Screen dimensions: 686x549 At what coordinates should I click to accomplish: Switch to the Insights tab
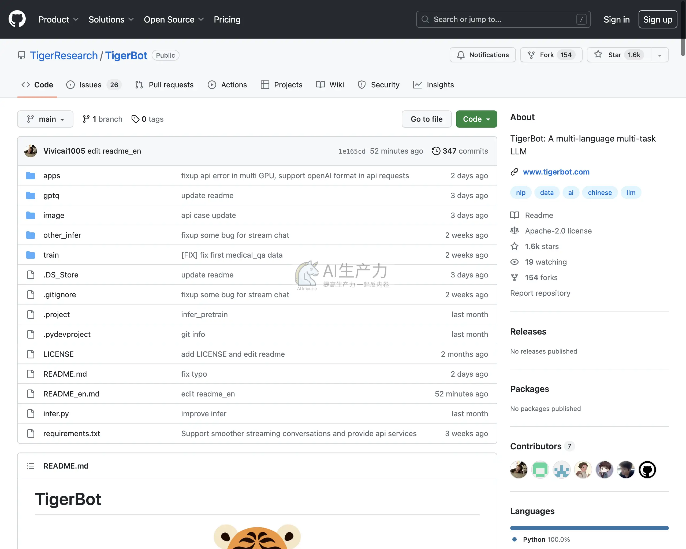tap(433, 85)
